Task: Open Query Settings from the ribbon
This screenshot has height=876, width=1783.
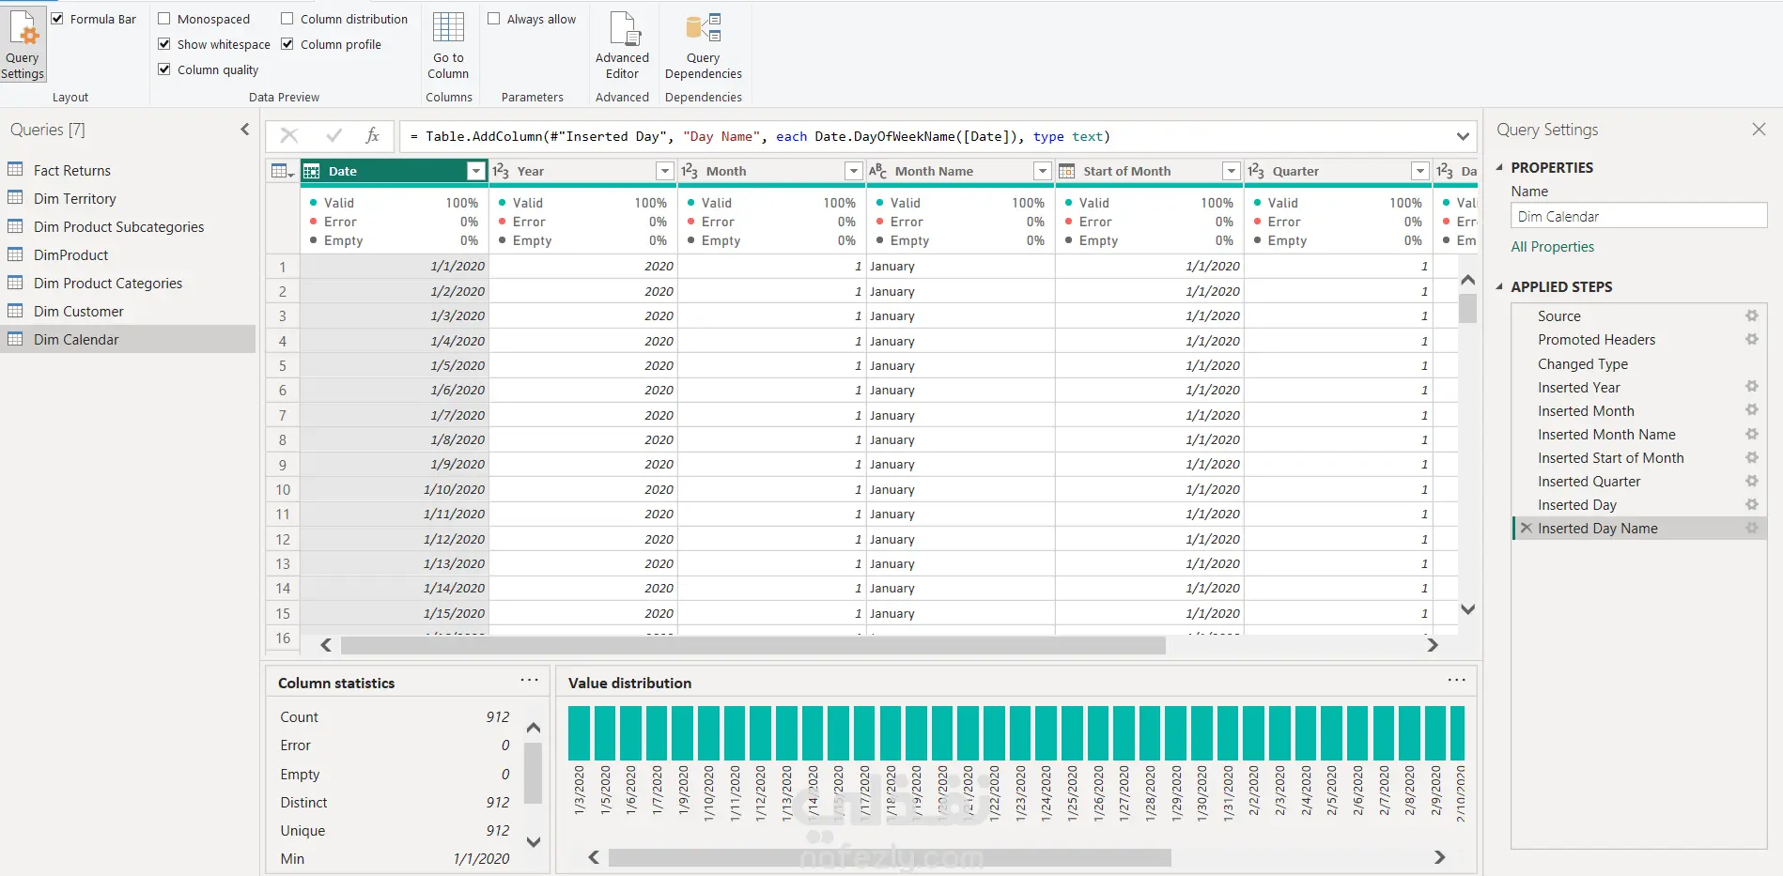Action: coord(23,45)
